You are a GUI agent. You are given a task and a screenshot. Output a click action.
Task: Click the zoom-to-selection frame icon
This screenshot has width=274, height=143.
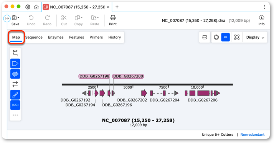pyautogui.click(x=237, y=37)
